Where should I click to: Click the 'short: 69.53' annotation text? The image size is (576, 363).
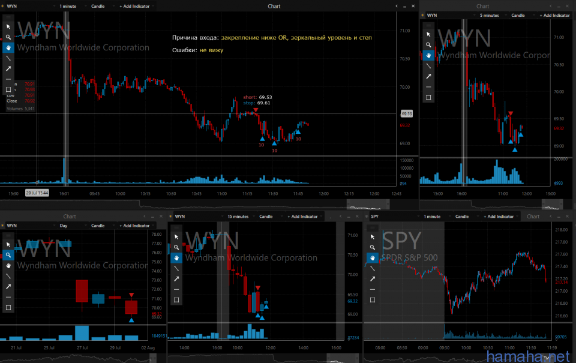click(257, 97)
